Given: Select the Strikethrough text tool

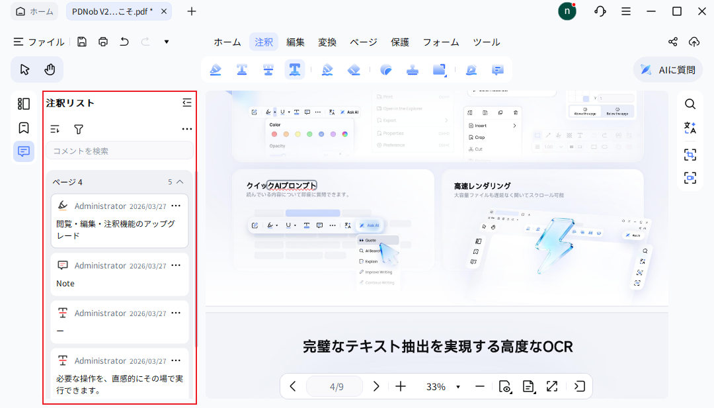Looking at the screenshot, I should [x=268, y=69].
